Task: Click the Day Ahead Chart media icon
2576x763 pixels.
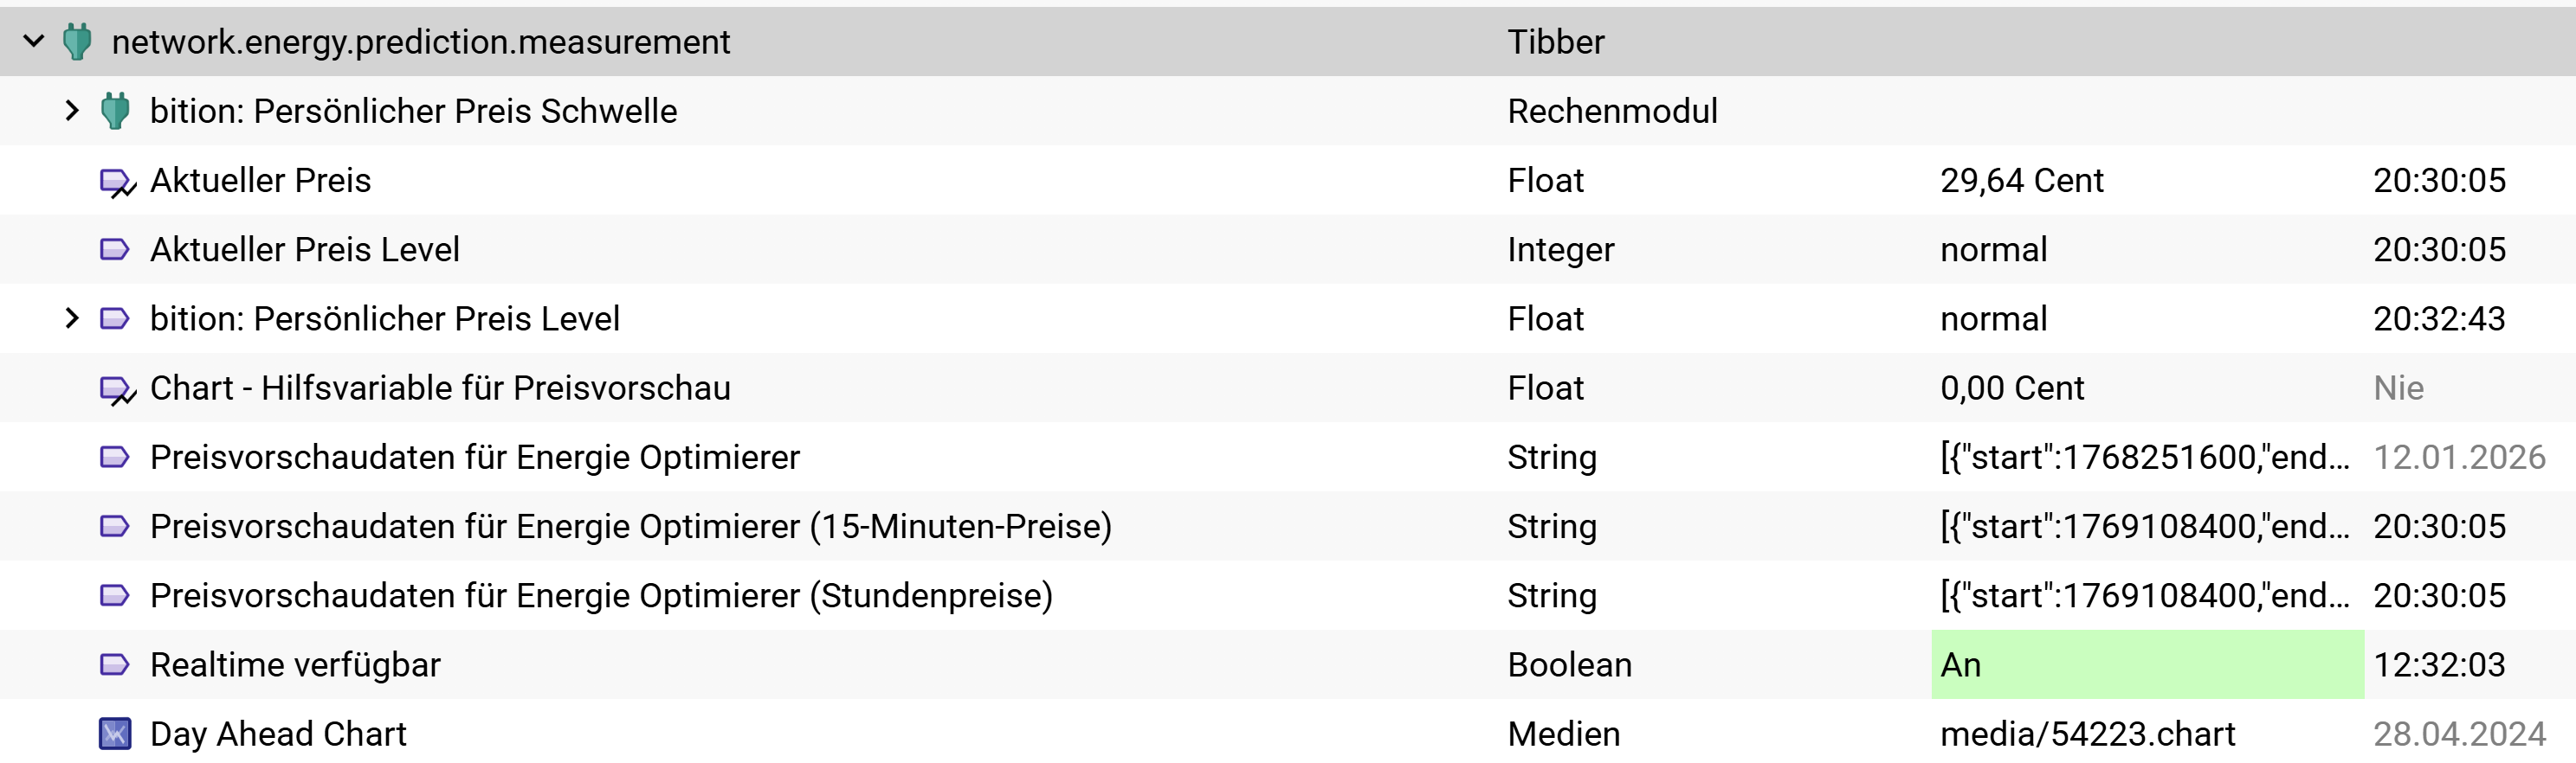Action: pos(115,734)
